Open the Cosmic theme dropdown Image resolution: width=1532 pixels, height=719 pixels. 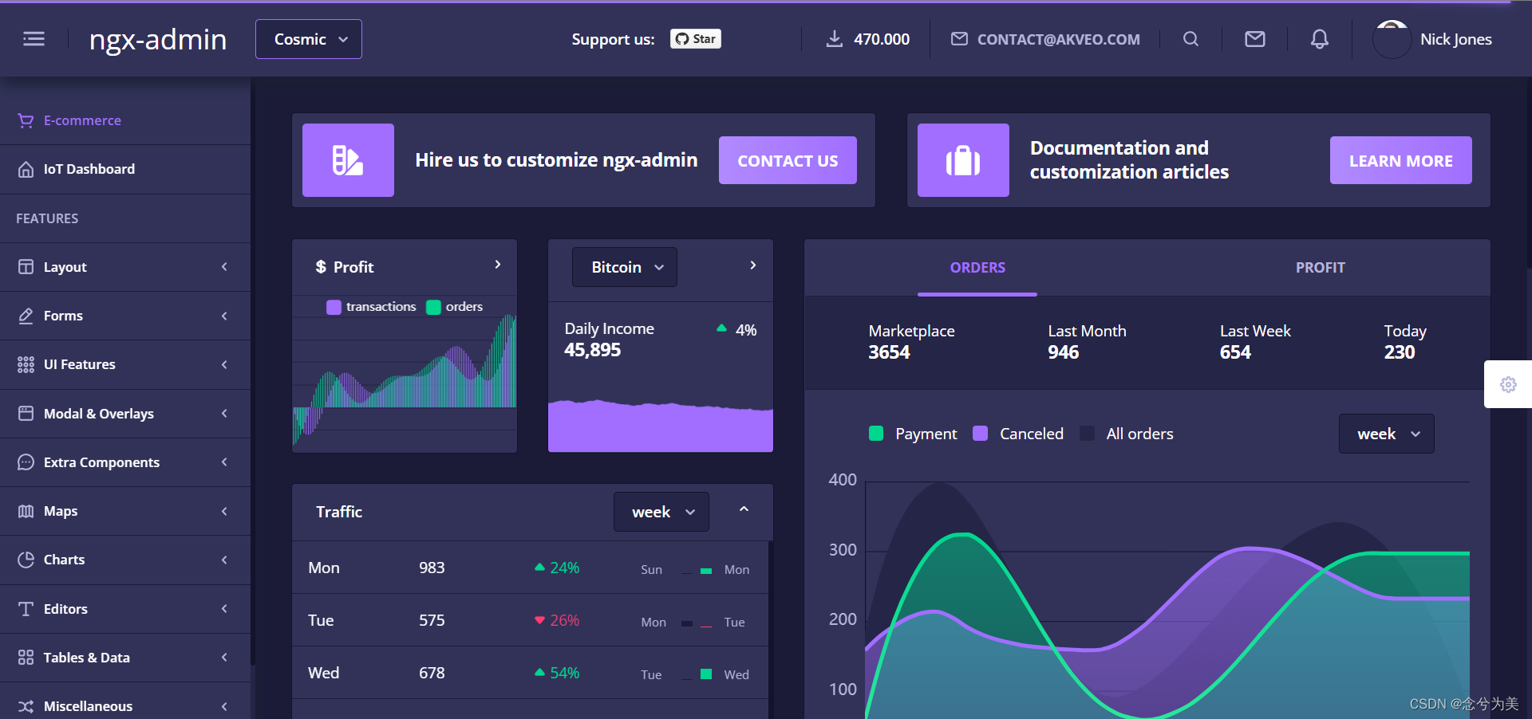coord(309,39)
